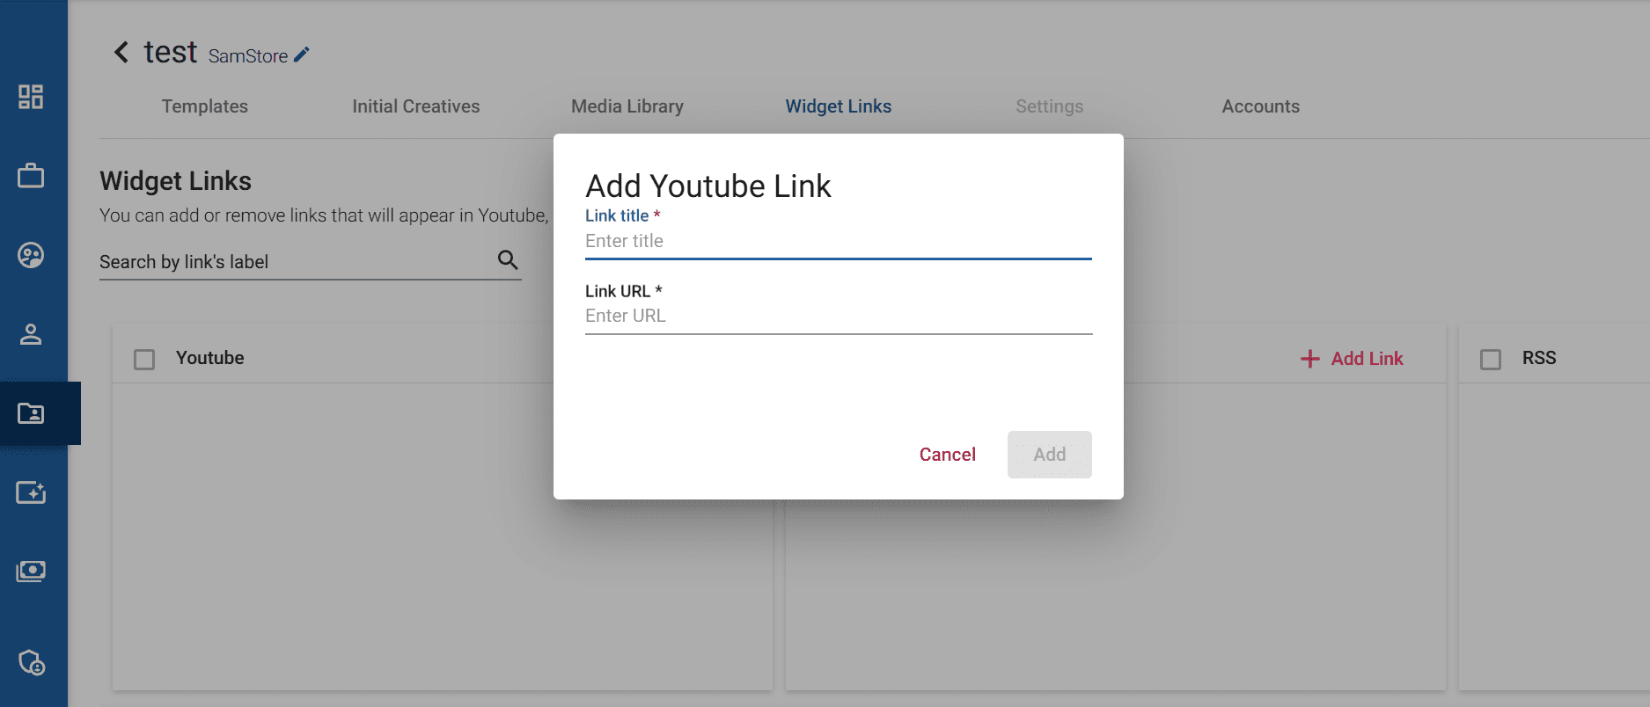Viewport: 1650px width, 707px height.
Task: Click the highlighted folder-with-person sidebar icon
Action: [x=33, y=413]
